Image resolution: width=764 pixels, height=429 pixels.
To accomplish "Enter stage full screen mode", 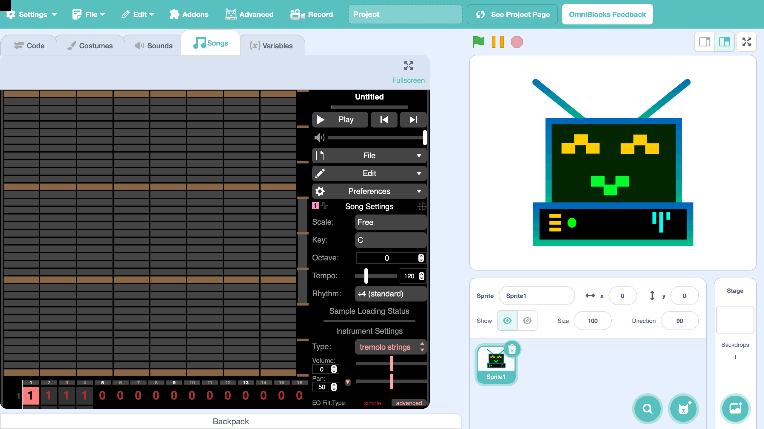I will [746, 42].
